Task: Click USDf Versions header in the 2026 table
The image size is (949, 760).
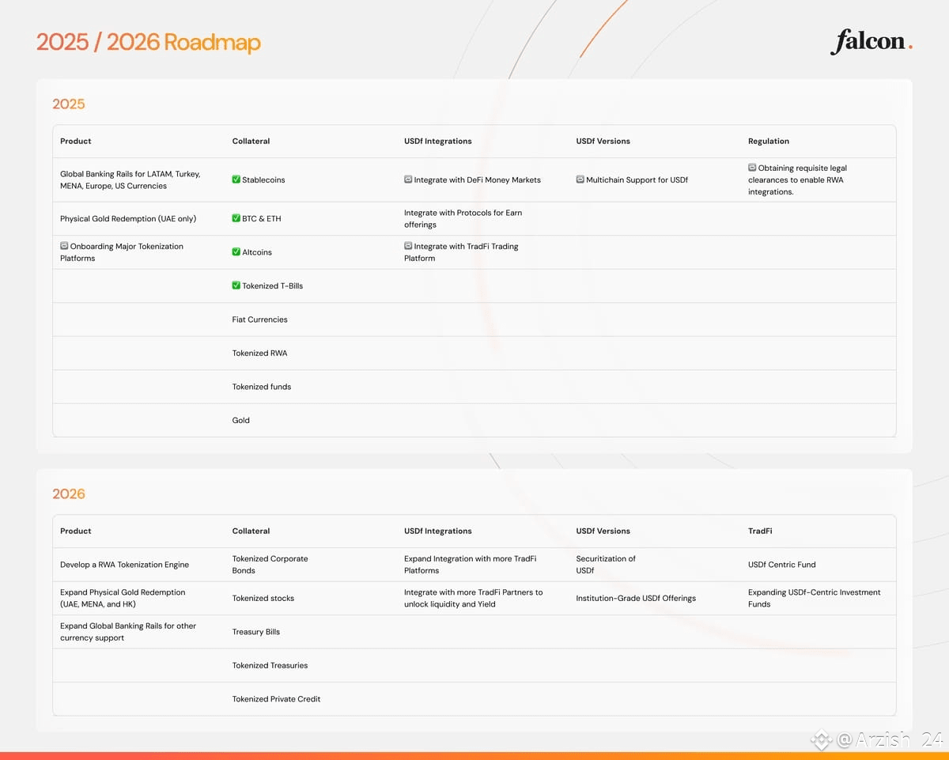Action: point(603,531)
